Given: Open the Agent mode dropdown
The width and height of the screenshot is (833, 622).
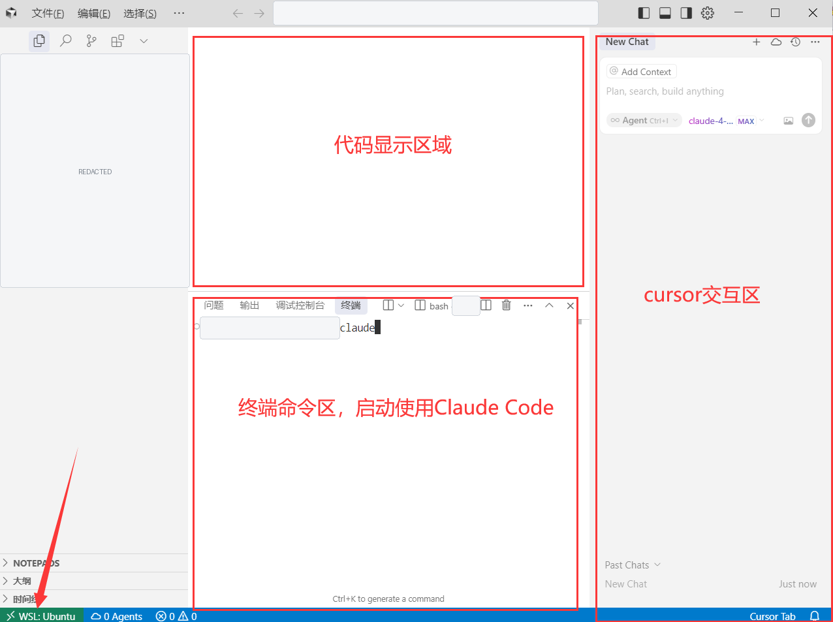Looking at the screenshot, I should [x=644, y=121].
